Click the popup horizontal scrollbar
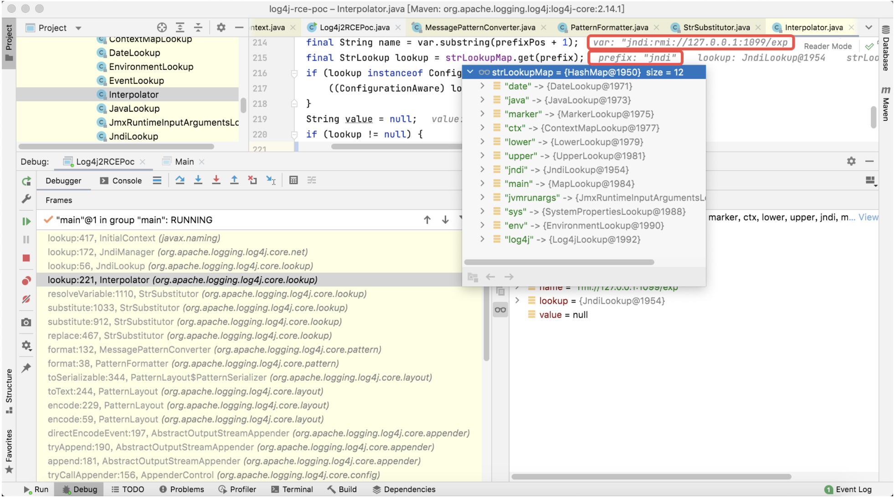The image size is (895, 499). pos(559,262)
